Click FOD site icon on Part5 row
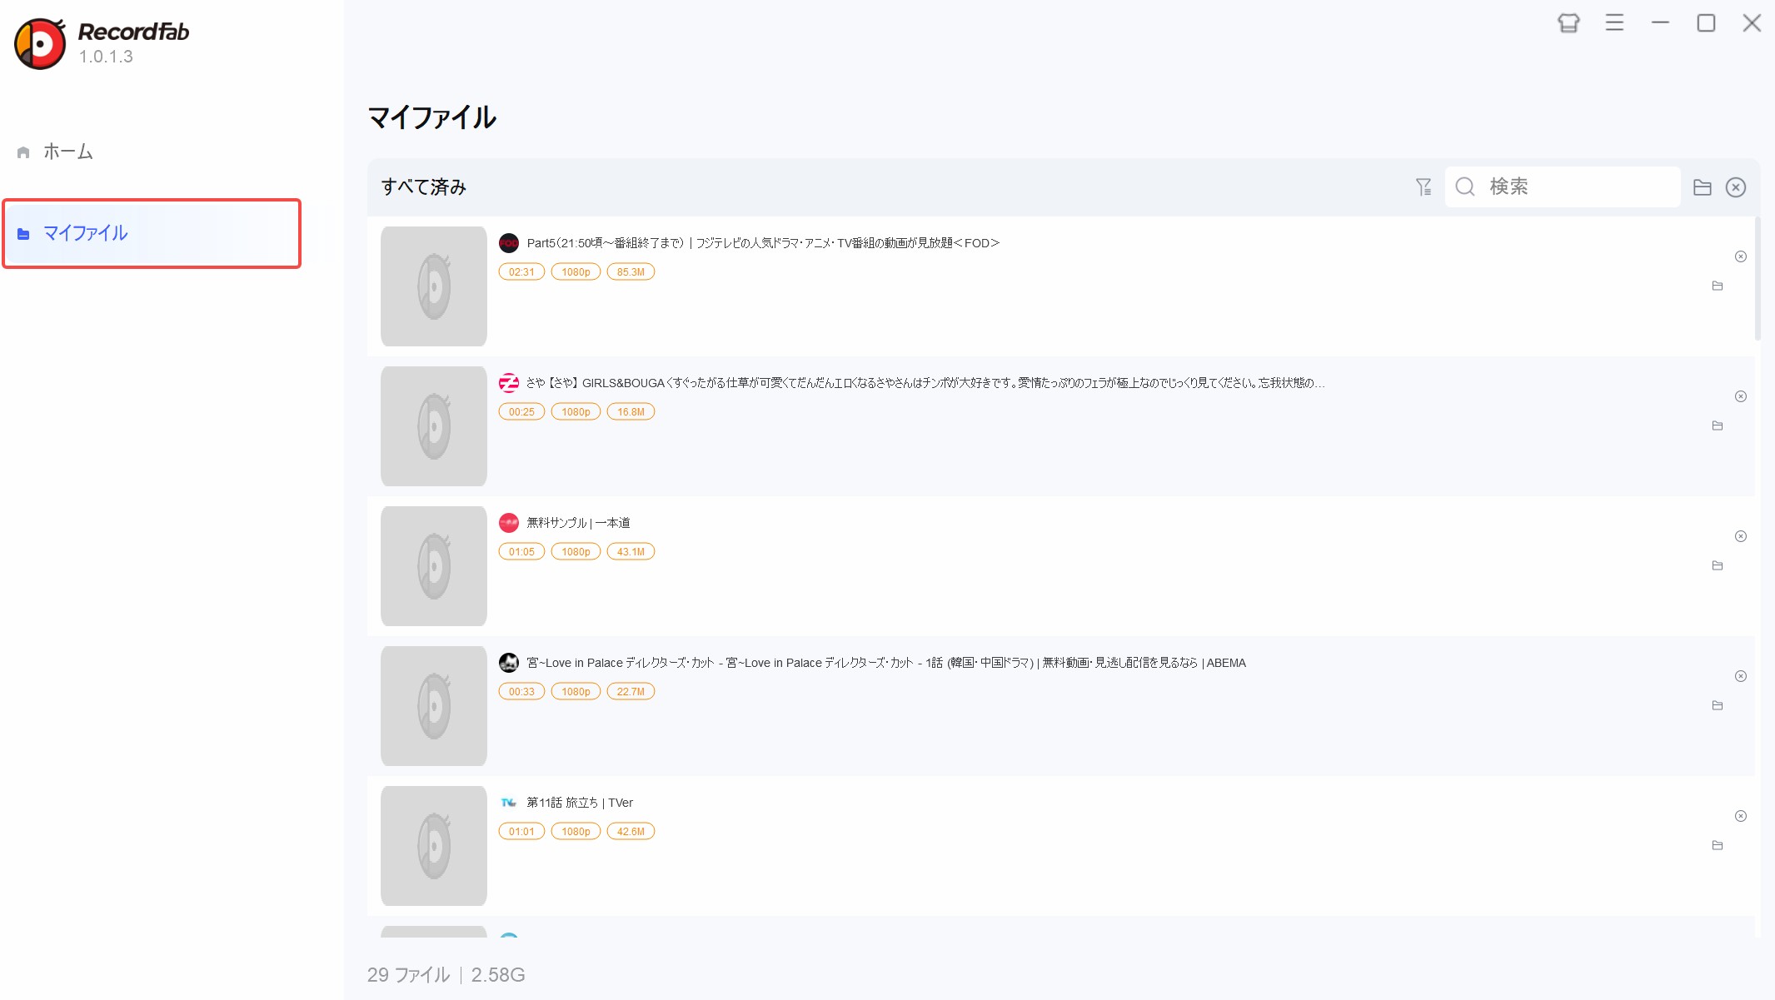Viewport: 1775px width, 1000px height. [x=509, y=243]
